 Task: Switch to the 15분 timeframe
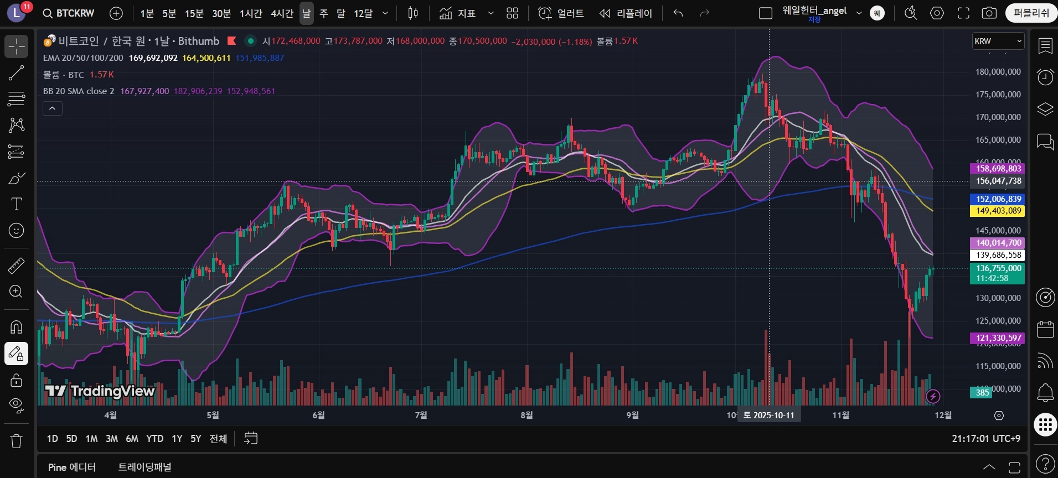194,13
